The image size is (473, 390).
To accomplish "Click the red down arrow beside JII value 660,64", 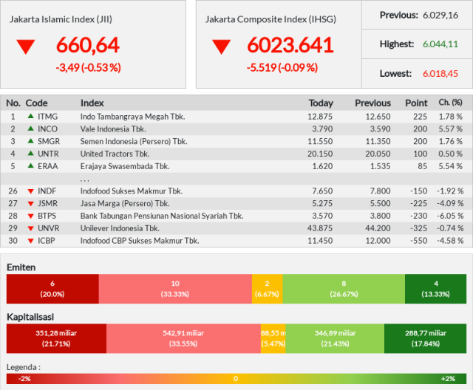I will [x=26, y=47].
